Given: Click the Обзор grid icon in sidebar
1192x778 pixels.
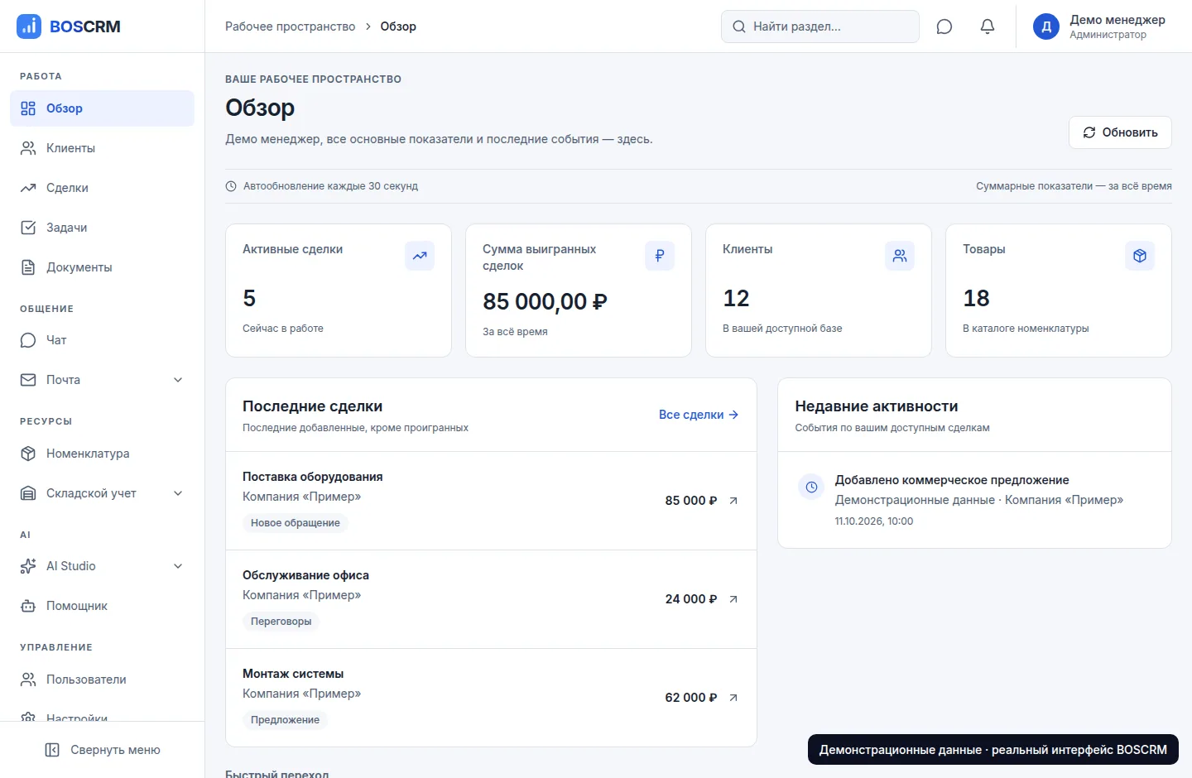Looking at the screenshot, I should 28,108.
